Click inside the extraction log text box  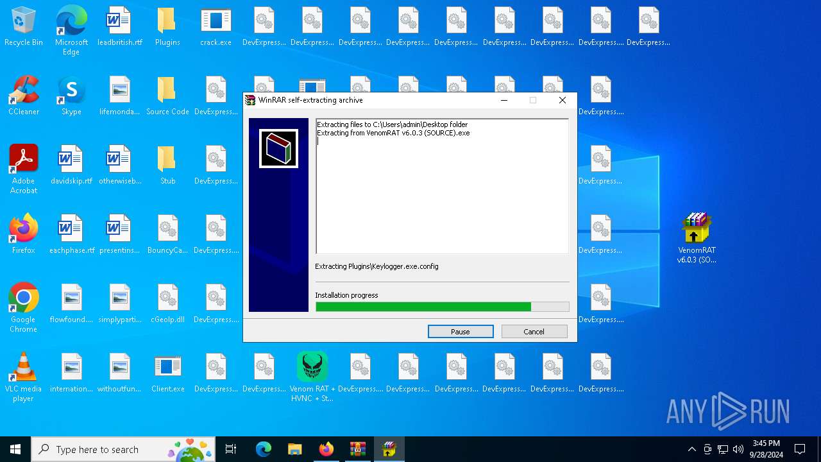coord(442,186)
